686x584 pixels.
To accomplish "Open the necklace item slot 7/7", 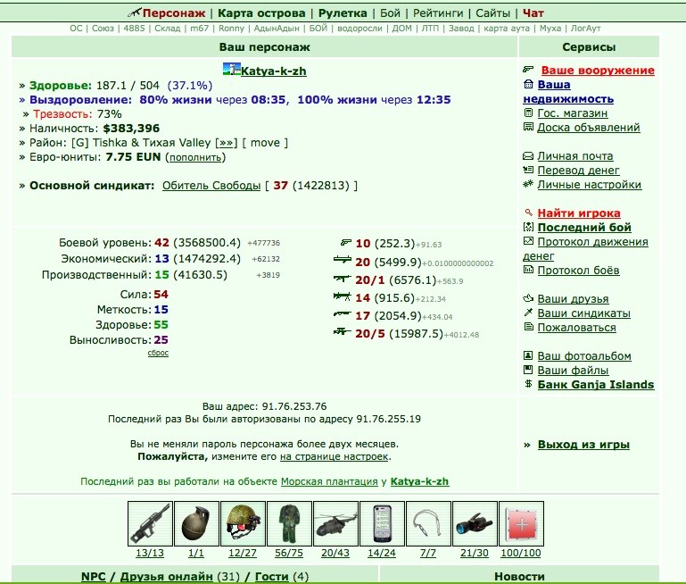I will (428, 523).
